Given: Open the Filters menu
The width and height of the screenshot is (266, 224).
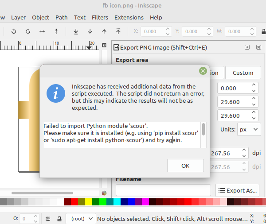Looking at the screenshot, I should point(100,17).
